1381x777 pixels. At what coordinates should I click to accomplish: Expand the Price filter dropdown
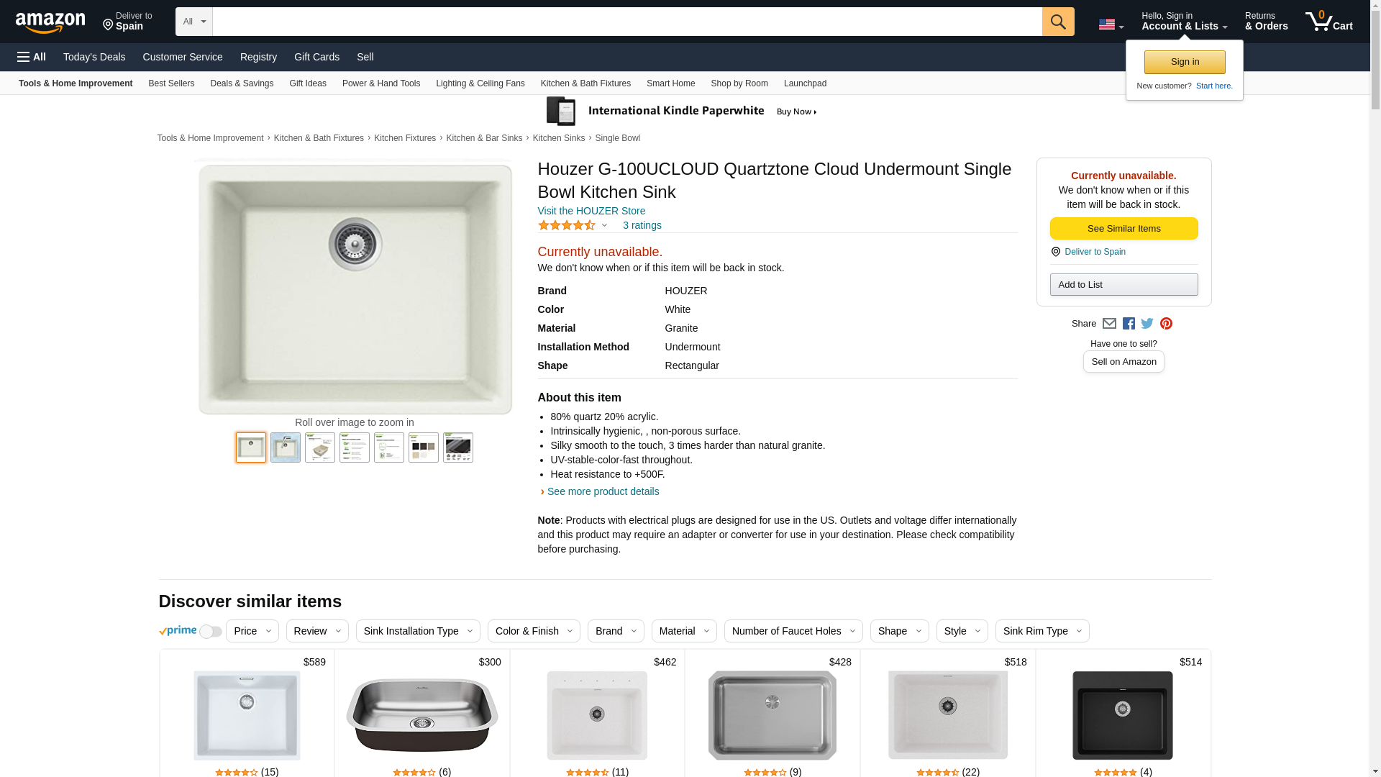point(252,631)
